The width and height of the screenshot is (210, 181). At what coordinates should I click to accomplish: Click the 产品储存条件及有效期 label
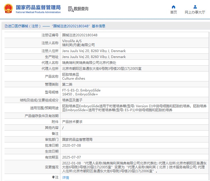click(x=42, y=116)
